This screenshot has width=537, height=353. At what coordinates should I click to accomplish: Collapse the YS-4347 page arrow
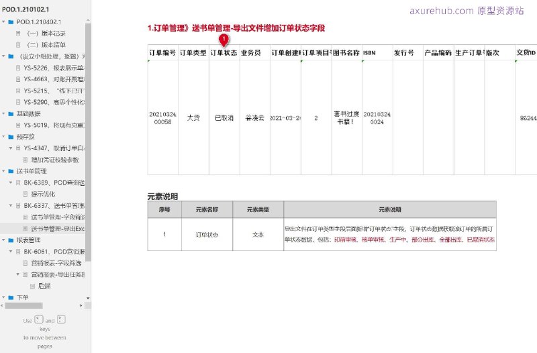click(11, 148)
